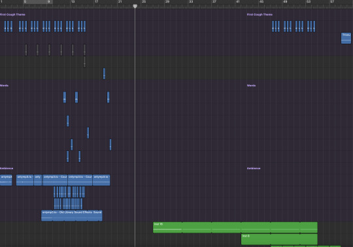Click bar 25 in the timeline ruler
353x247 pixels.
tap(144, 1)
